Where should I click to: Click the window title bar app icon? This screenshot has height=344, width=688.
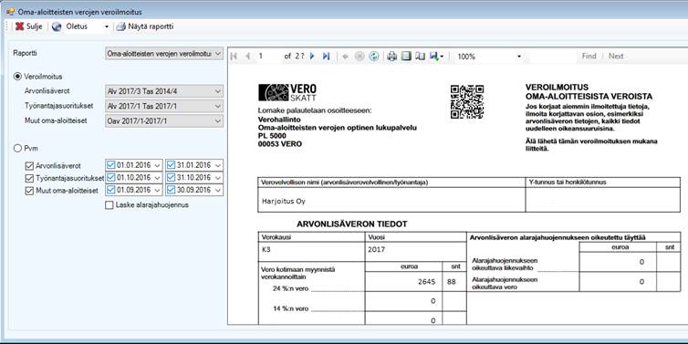(x=11, y=12)
